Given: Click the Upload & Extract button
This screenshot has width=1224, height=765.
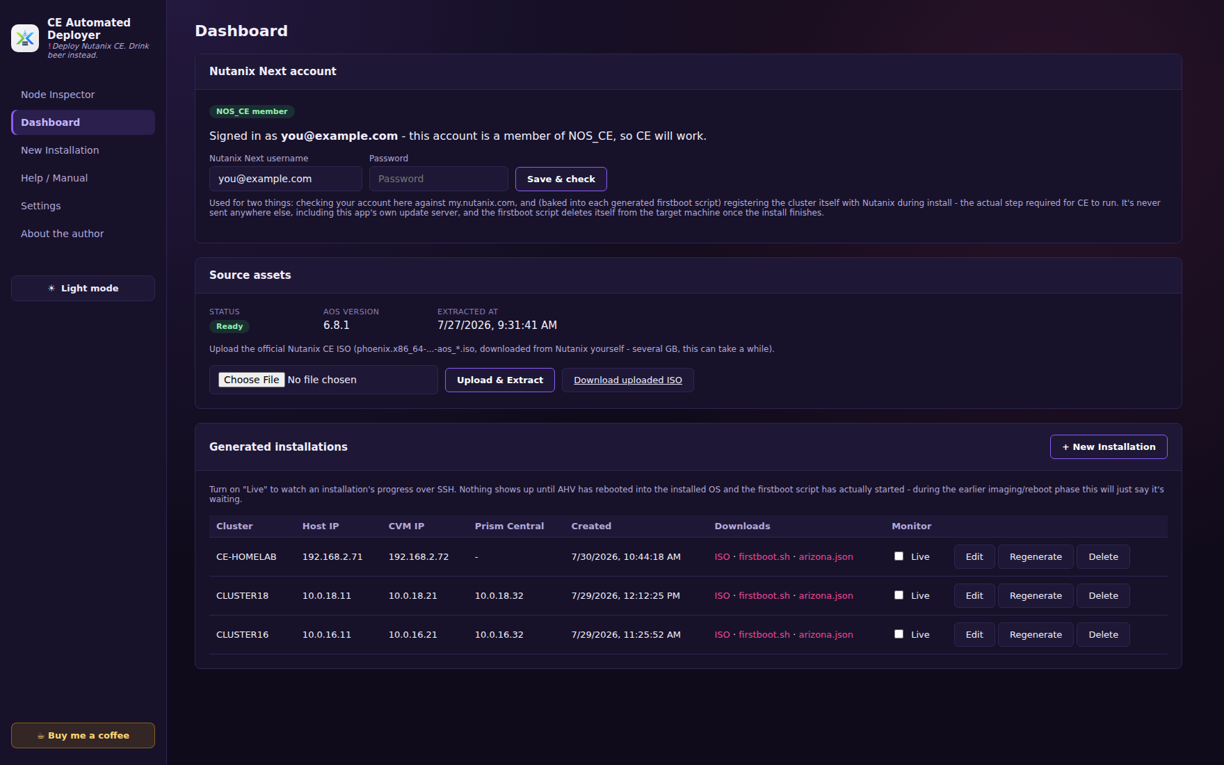Looking at the screenshot, I should point(499,380).
